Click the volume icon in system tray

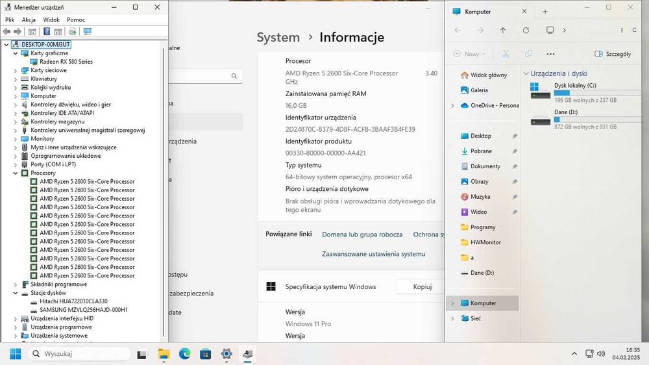(601, 354)
